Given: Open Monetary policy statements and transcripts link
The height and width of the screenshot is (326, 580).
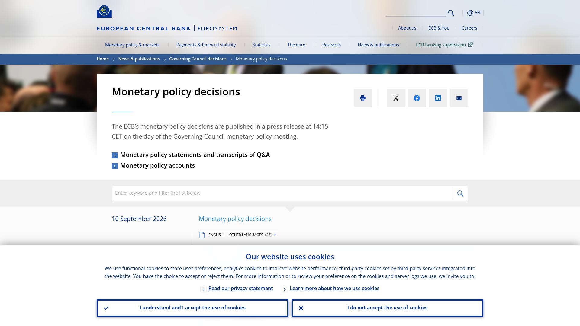Looking at the screenshot, I should (x=195, y=155).
